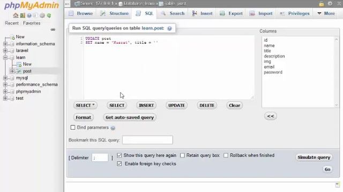This screenshot has width=343, height=192.
Task: Click the post table icon in tree
Action: [19, 71]
